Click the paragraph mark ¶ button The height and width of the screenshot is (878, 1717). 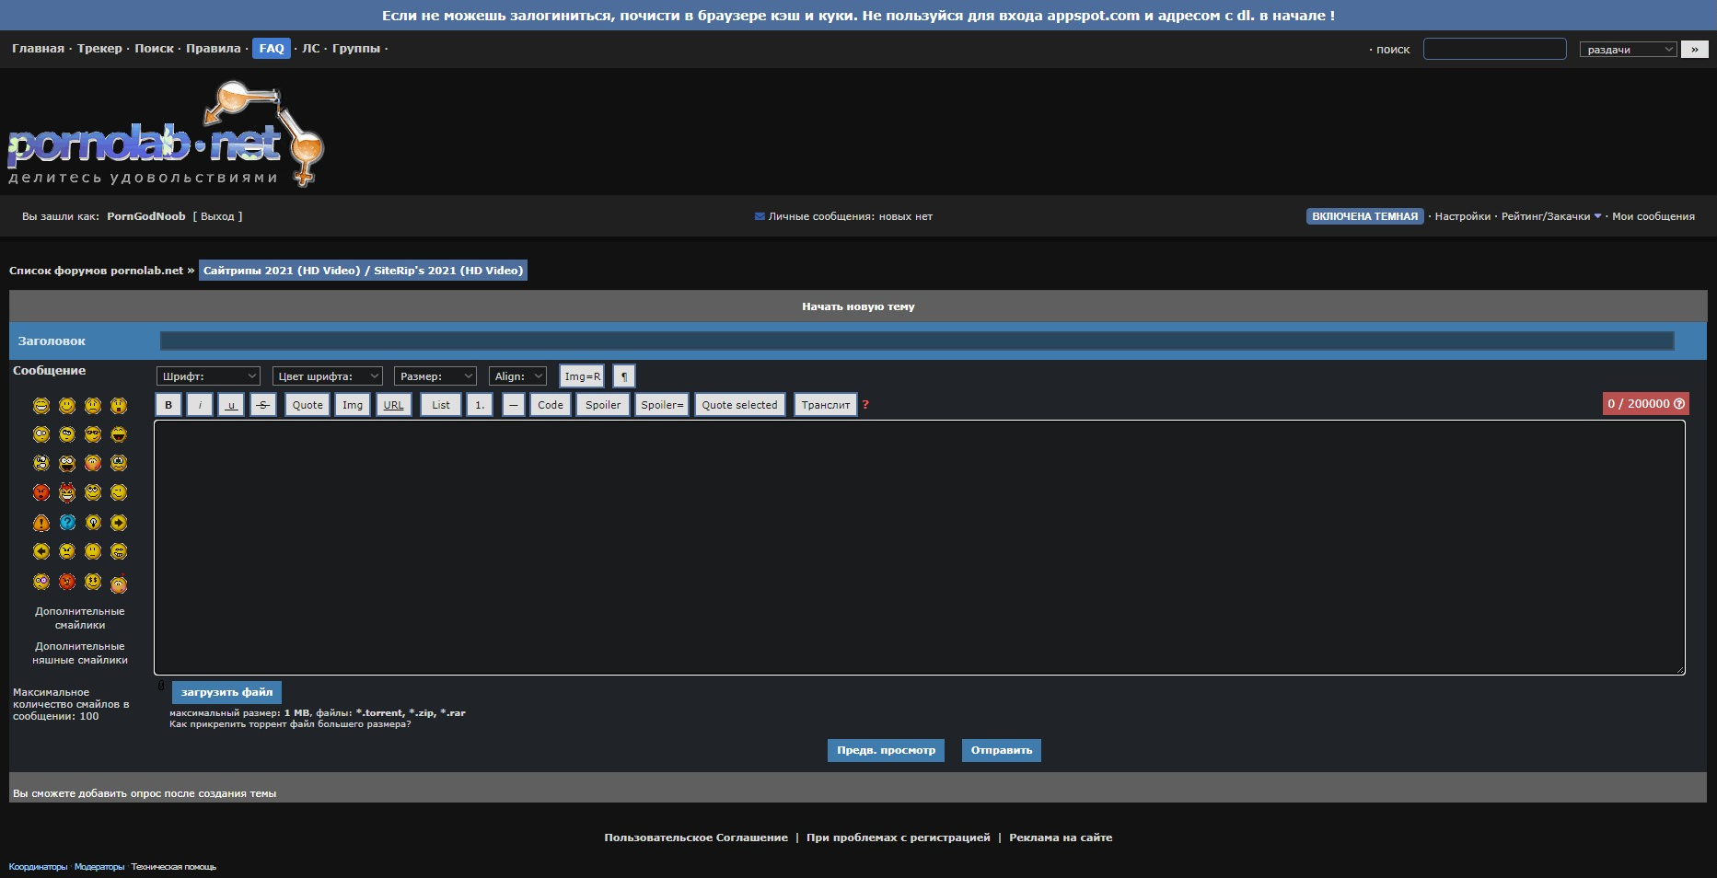(624, 376)
